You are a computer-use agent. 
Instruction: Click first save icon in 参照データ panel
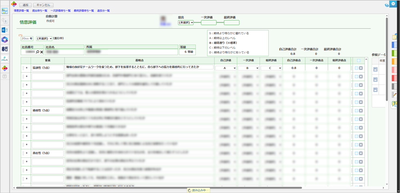[x=375, y=69]
